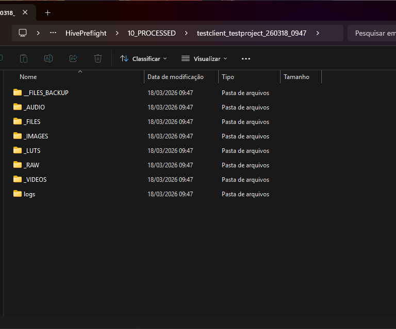Expand chevron after 10_PROCESSED
Screen dimensions: 396x329
click(186, 33)
